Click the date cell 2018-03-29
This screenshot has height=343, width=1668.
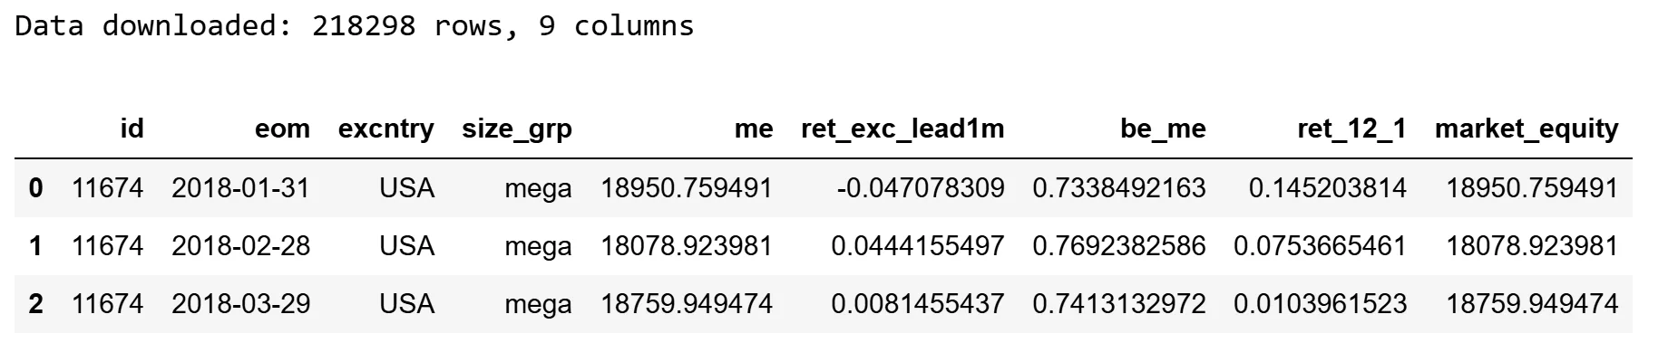[x=240, y=303]
